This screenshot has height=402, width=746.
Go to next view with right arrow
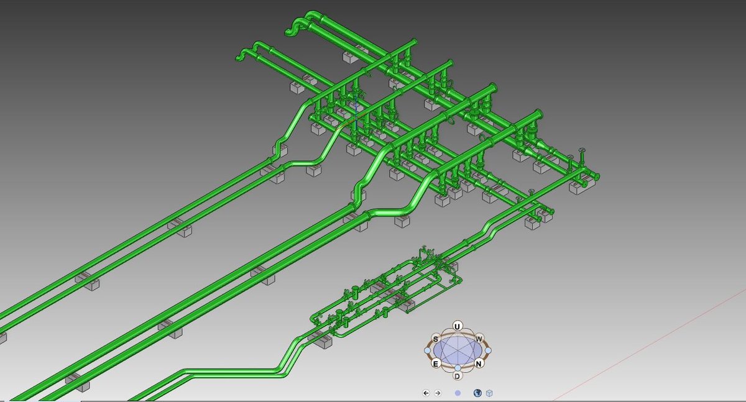(x=438, y=393)
